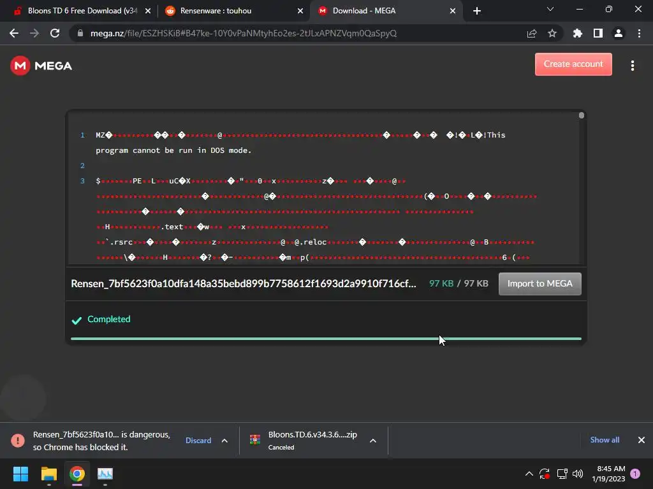
Task: Open the clock and calendar flyout
Action: click(x=609, y=474)
